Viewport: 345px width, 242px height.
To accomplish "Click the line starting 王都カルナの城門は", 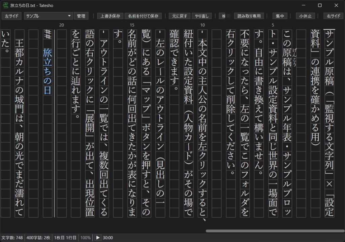I will 19,128.
